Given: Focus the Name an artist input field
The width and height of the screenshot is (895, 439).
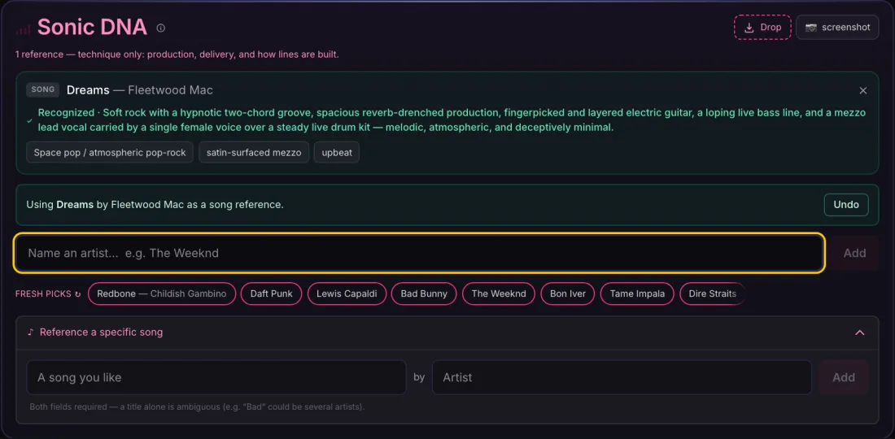Looking at the screenshot, I should tap(419, 253).
